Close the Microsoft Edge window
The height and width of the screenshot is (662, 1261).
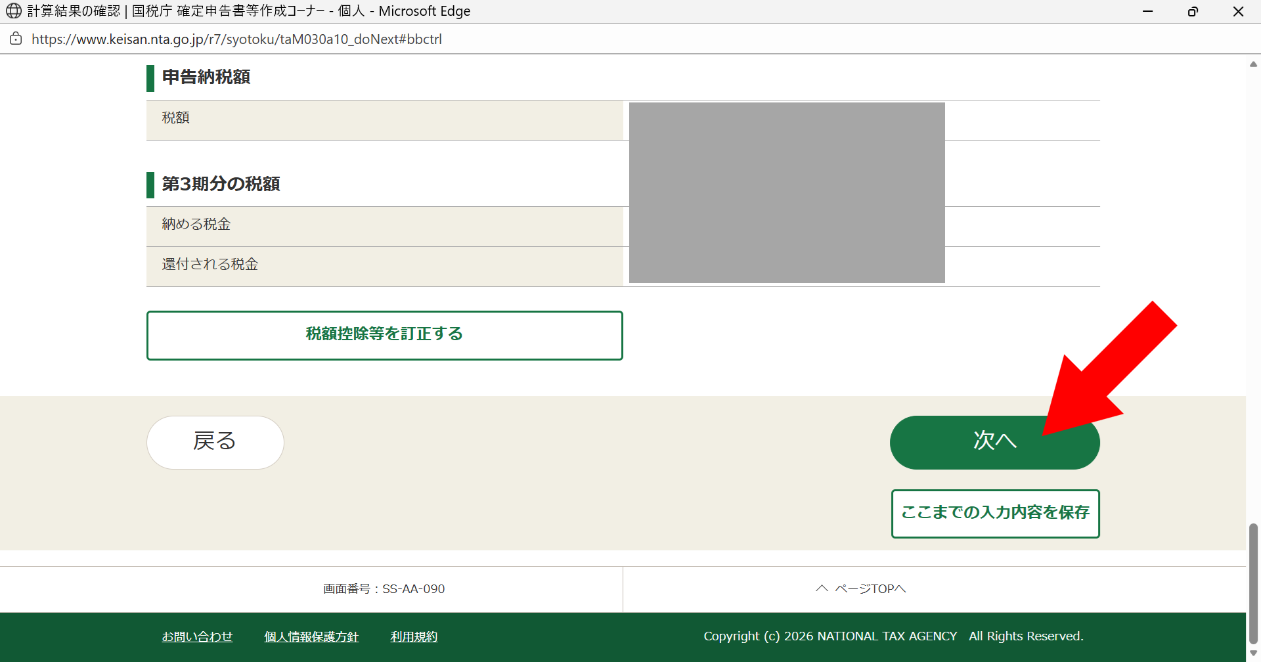click(x=1238, y=11)
